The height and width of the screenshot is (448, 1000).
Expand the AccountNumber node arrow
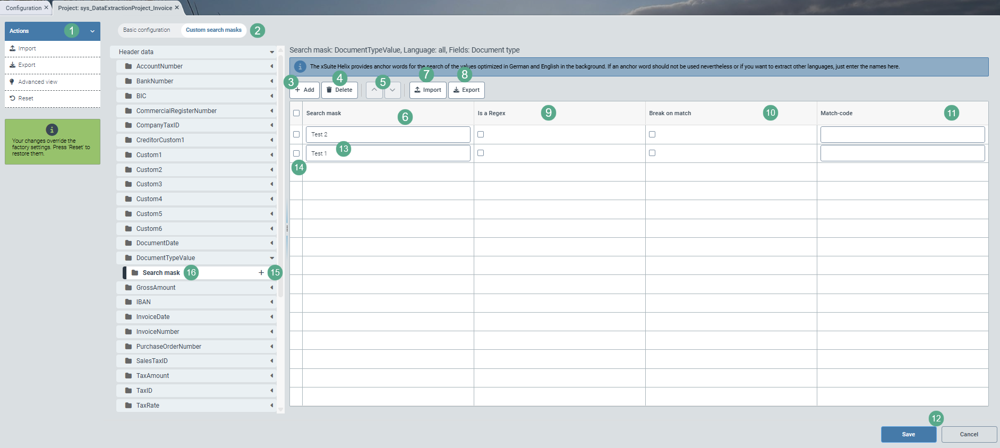(272, 66)
